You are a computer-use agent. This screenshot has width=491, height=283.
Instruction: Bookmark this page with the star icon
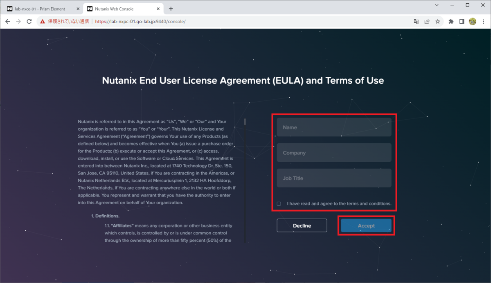point(437,21)
